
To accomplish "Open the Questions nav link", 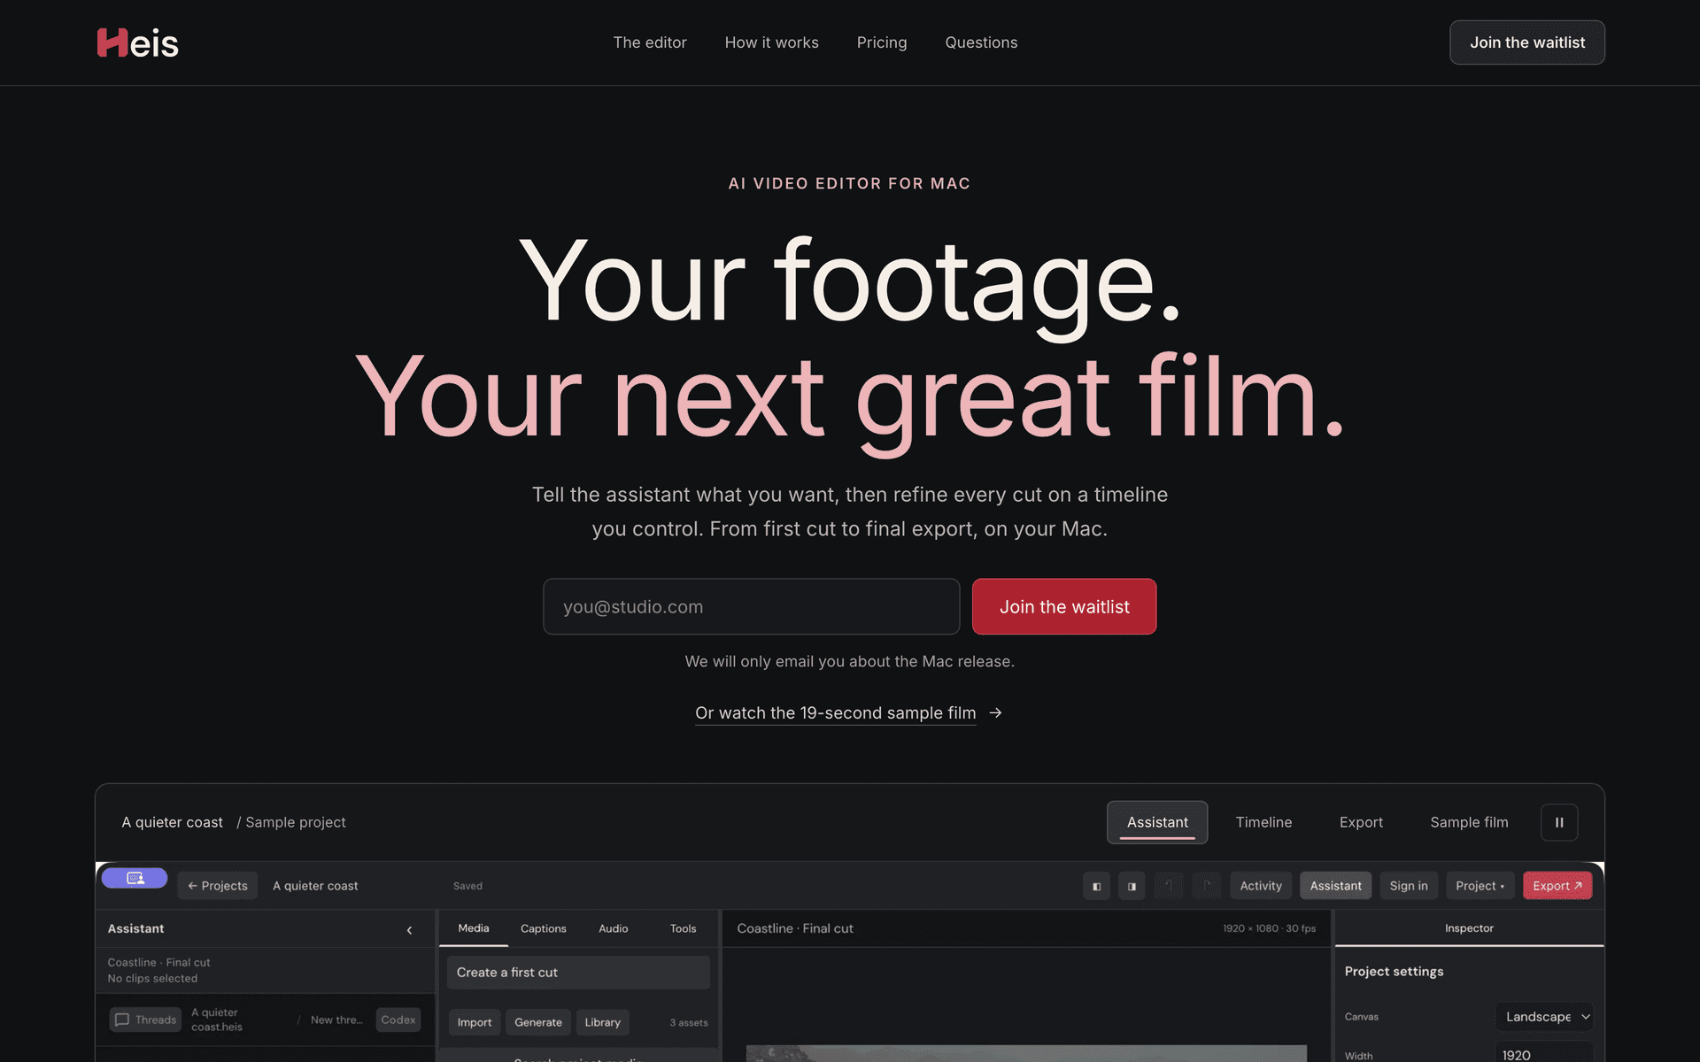I will [x=981, y=42].
